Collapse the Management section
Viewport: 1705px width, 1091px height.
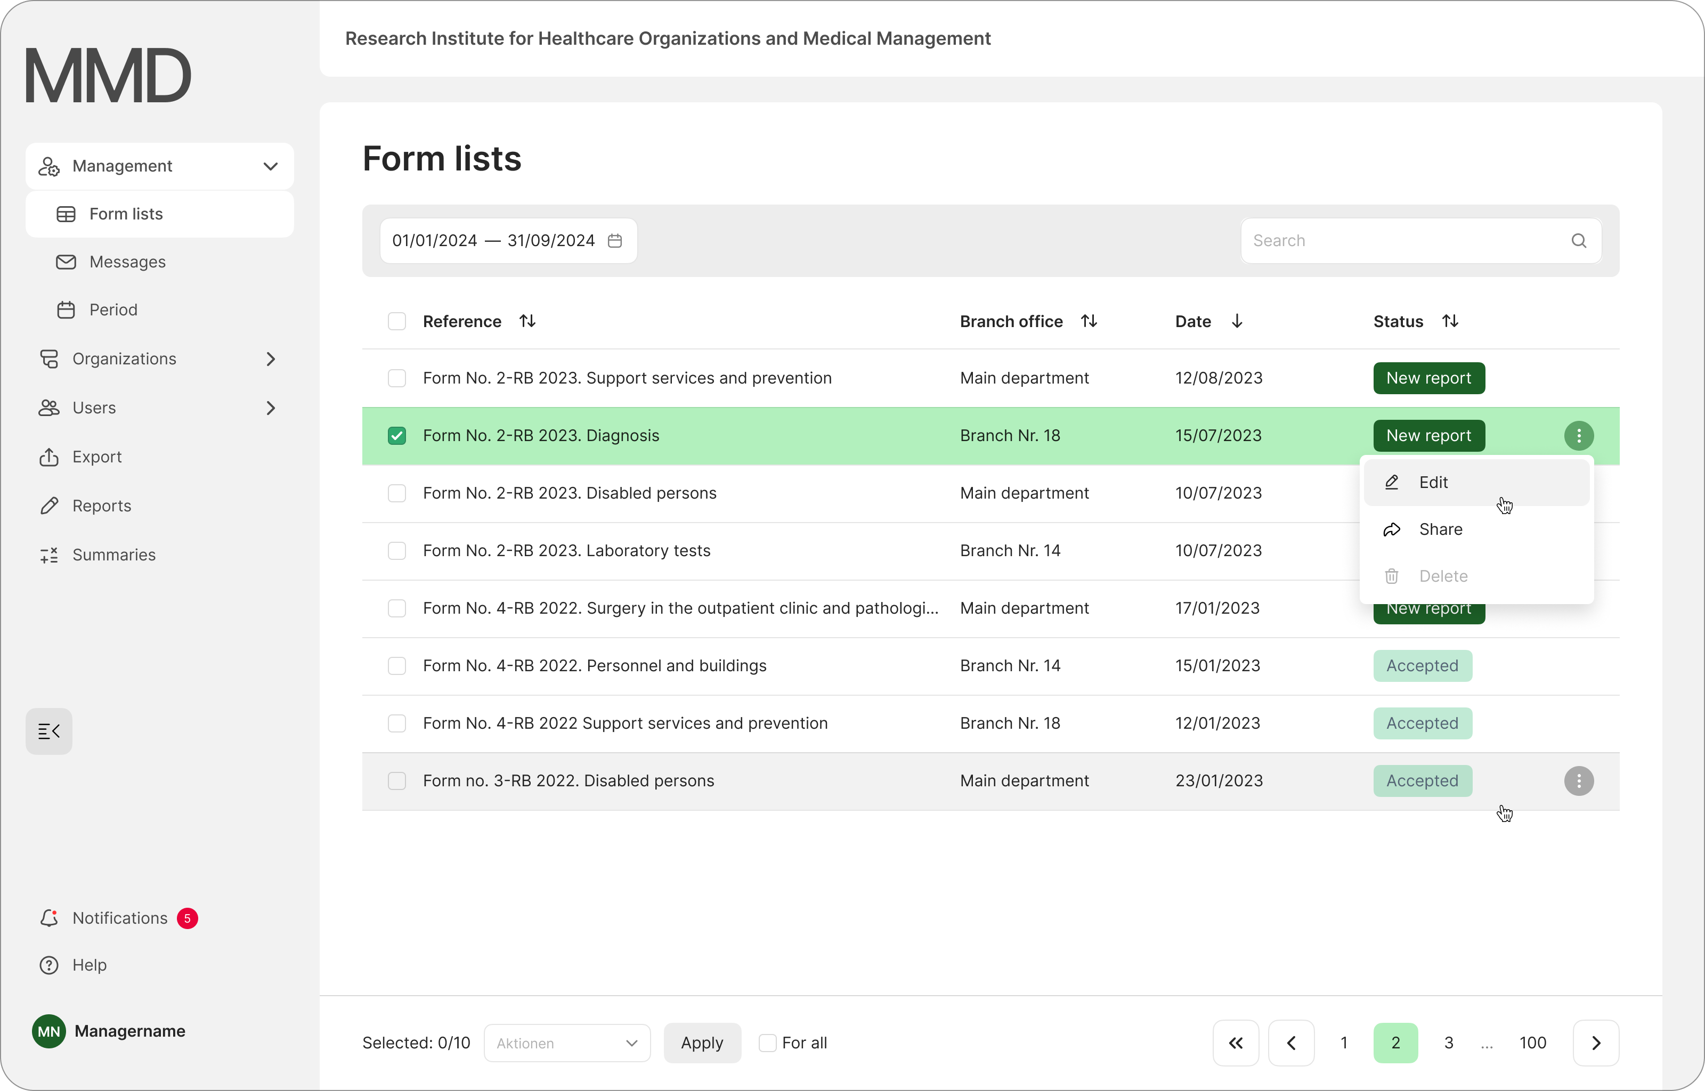[x=270, y=167]
